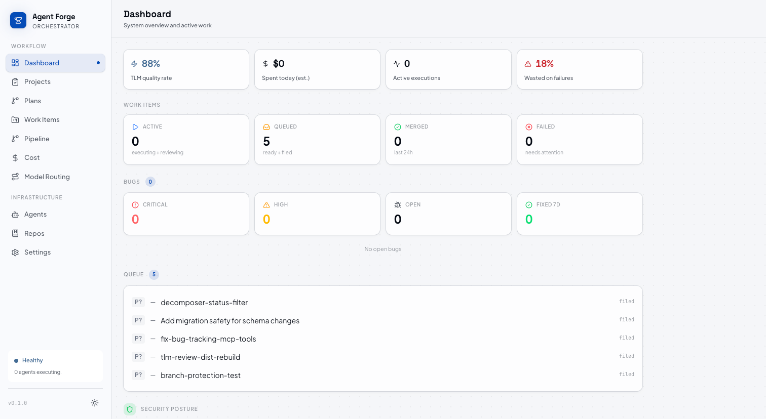Open the Projects page

click(x=55, y=82)
